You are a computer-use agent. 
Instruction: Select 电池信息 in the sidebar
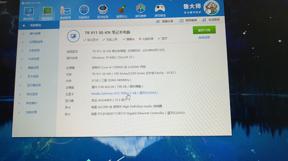pyautogui.click(x=32, y=94)
